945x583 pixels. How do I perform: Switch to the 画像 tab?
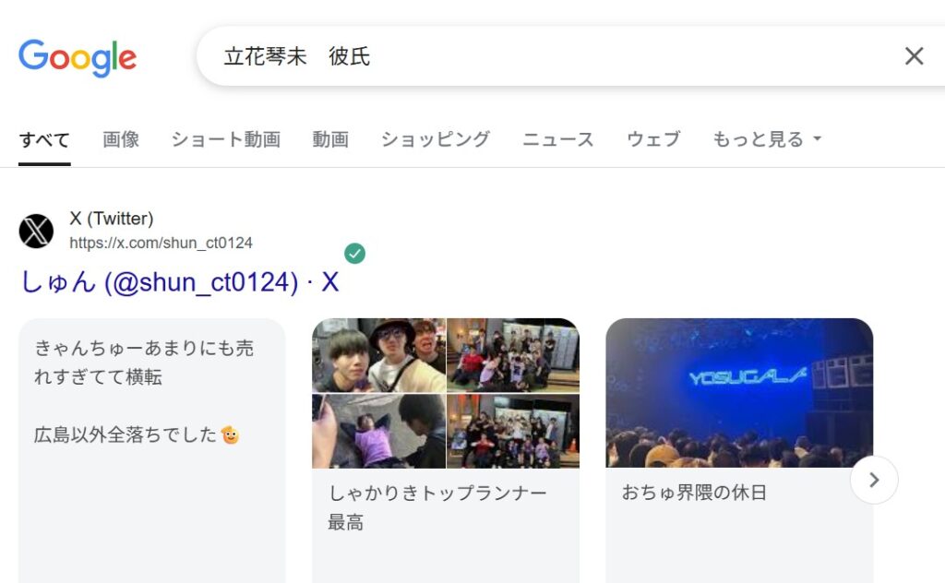click(121, 139)
